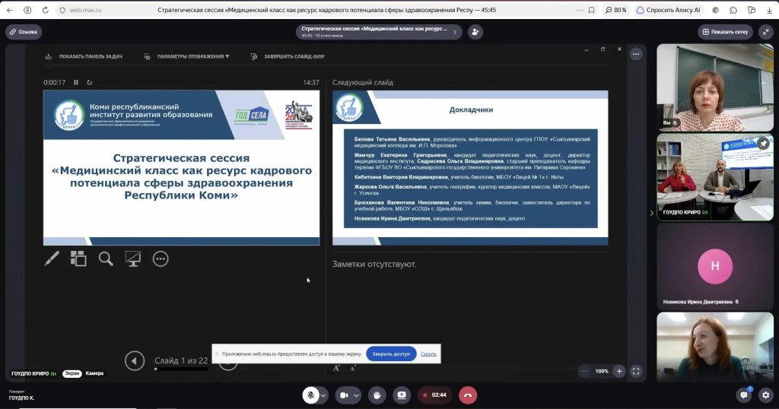This screenshot has height=409, width=779.
Task: Pause the presentation timer
Action: pos(76,82)
